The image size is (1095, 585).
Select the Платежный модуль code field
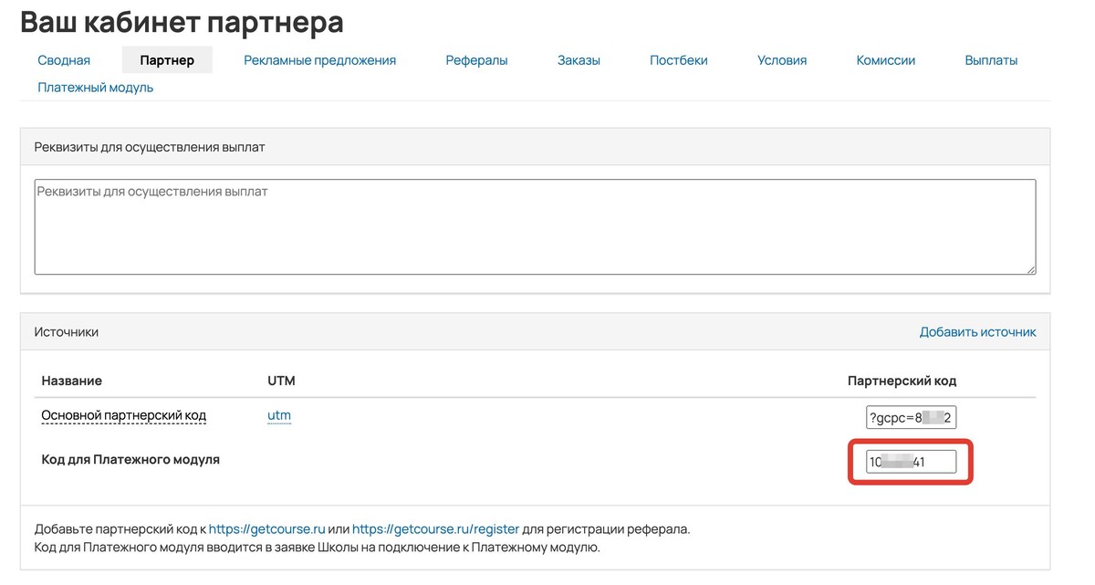tap(911, 462)
